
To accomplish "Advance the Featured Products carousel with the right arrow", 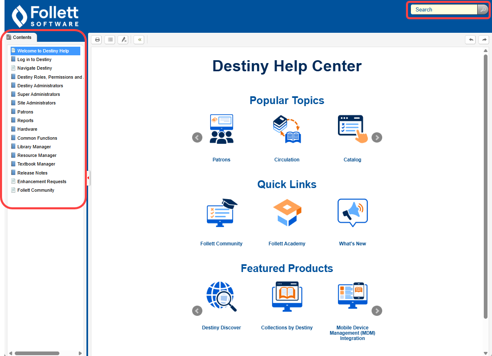I will (377, 311).
